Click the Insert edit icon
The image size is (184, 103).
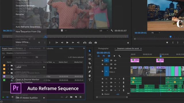click(85, 43)
